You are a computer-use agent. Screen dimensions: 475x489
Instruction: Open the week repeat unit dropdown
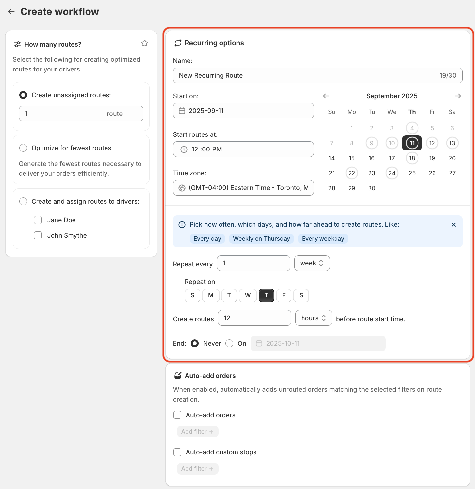(312, 263)
